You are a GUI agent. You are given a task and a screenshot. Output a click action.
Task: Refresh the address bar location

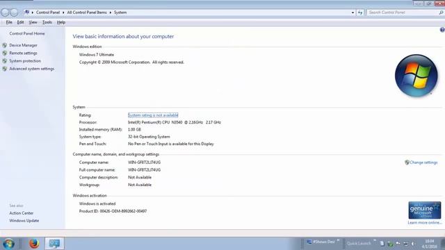tap(360, 12)
